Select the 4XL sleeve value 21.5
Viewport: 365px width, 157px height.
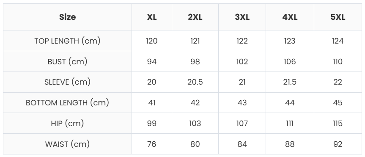(290, 82)
